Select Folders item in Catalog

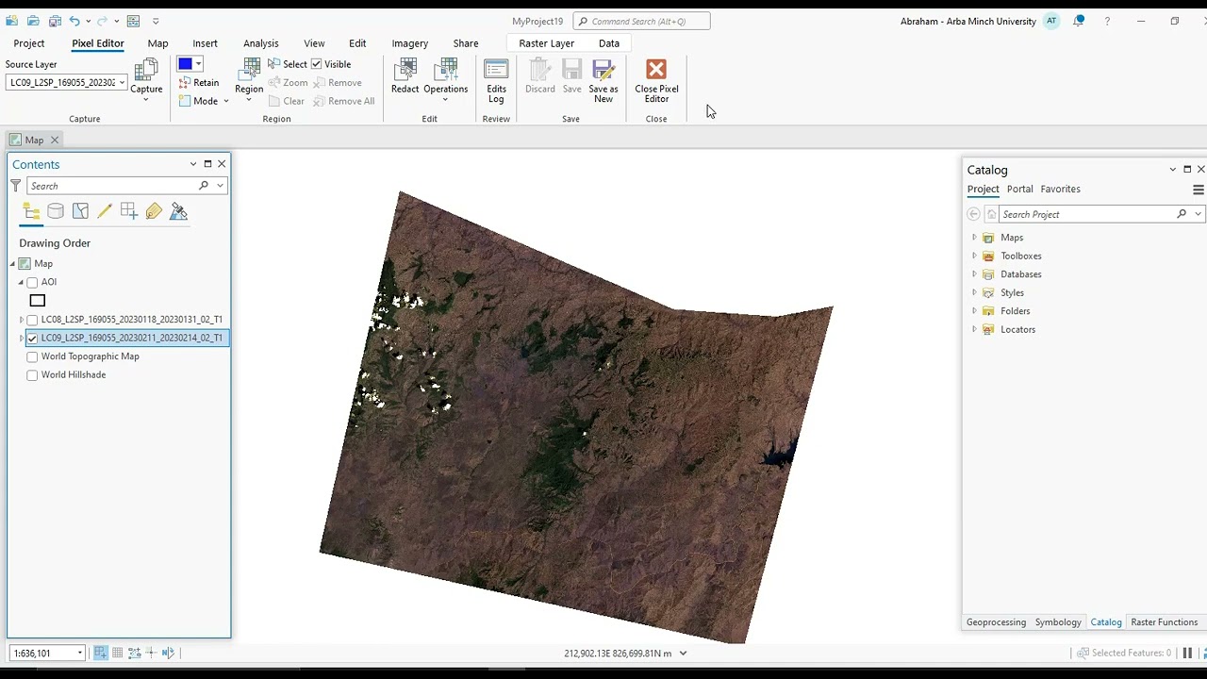pyautogui.click(x=1015, y=311)
